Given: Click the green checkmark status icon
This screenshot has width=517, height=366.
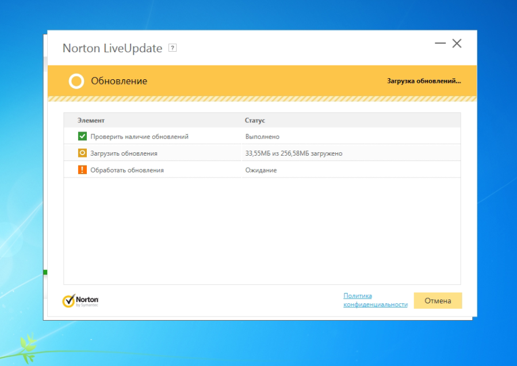Looking at the screenshot, I should click(x=82, y=137).
